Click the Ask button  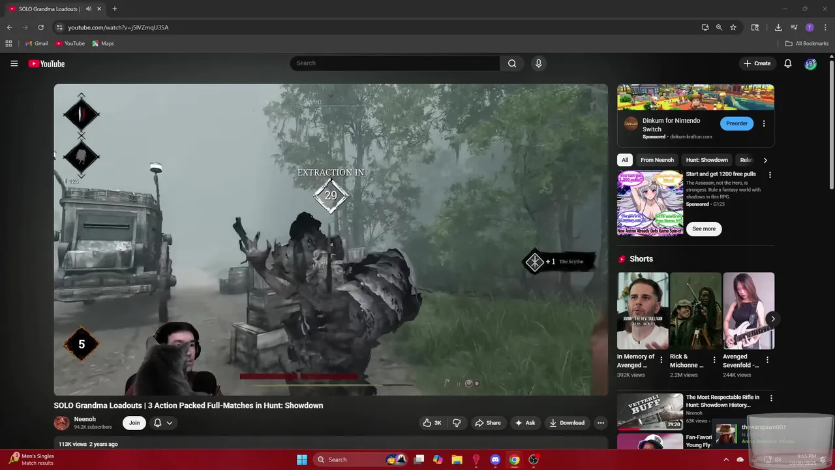pyautogui.click(x=525, y=423)
